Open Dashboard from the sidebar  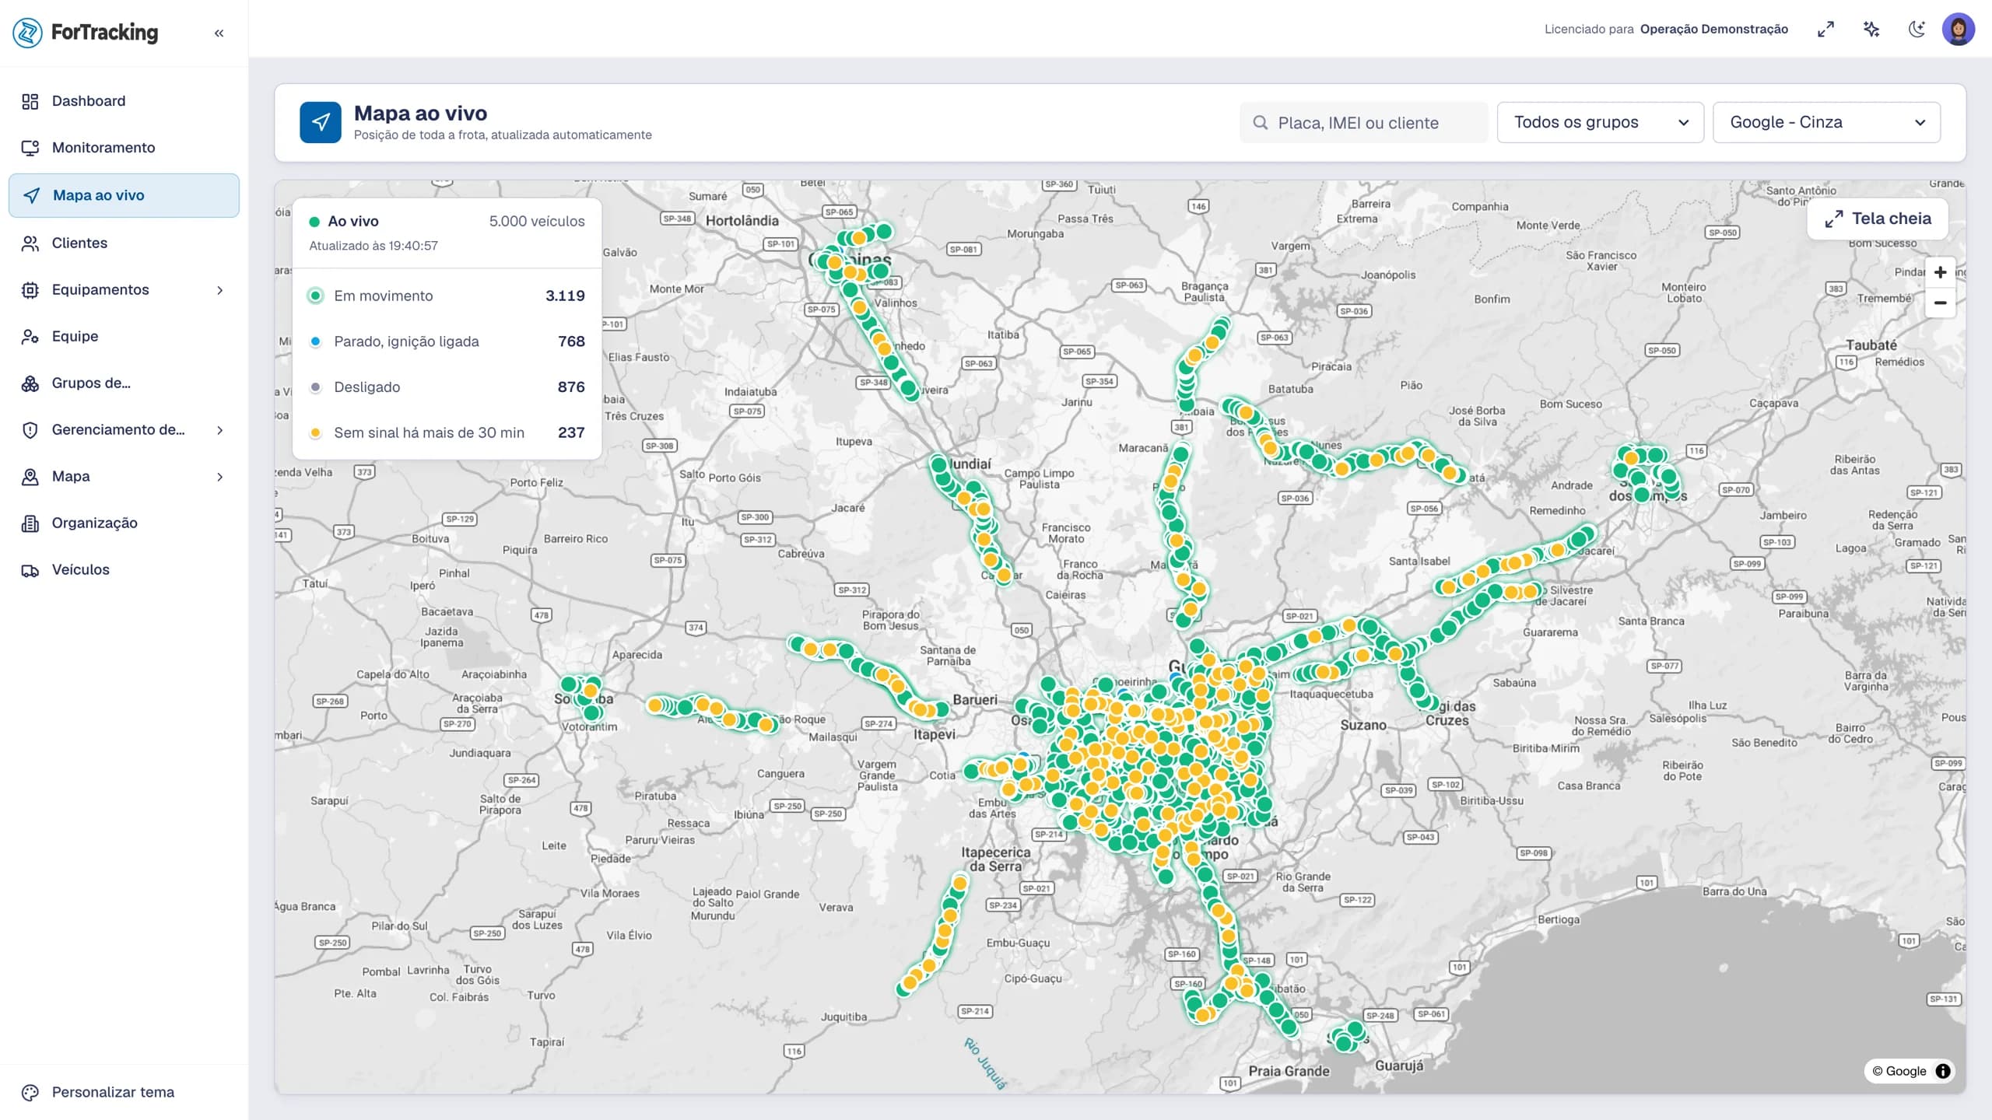coord(124,101)
